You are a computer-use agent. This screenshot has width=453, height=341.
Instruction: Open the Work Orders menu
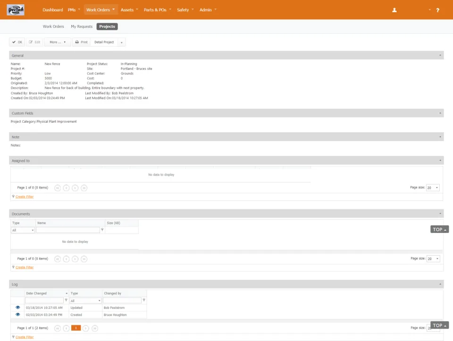pos(101,10)
